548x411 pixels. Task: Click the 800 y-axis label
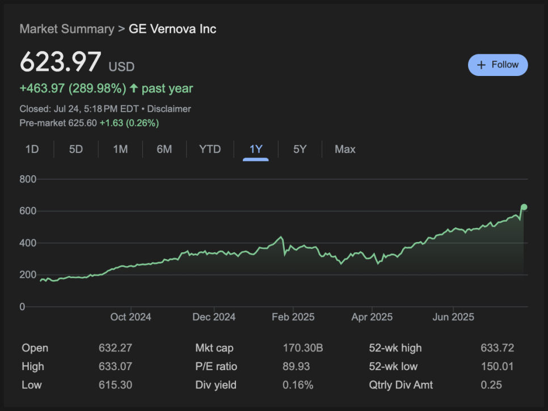pos(28,179)
